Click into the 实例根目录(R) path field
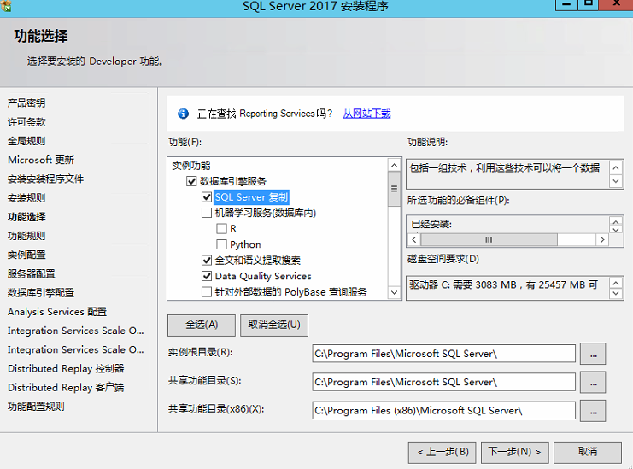The width and height of the screenshot is (633, 469). click(443, 354)
